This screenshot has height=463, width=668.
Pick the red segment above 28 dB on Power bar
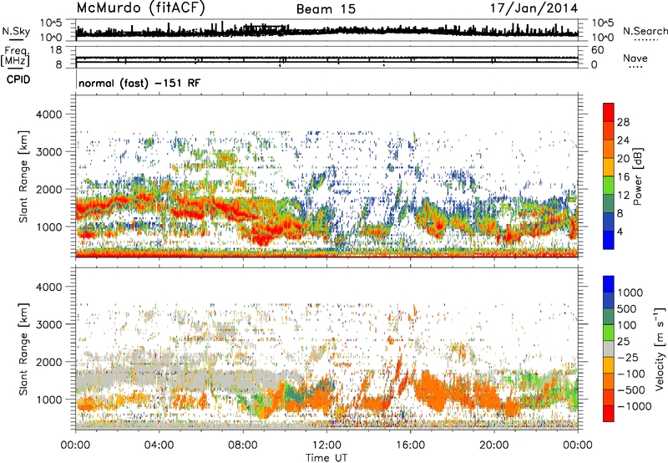pyautogui.click(x=609, y=113)
